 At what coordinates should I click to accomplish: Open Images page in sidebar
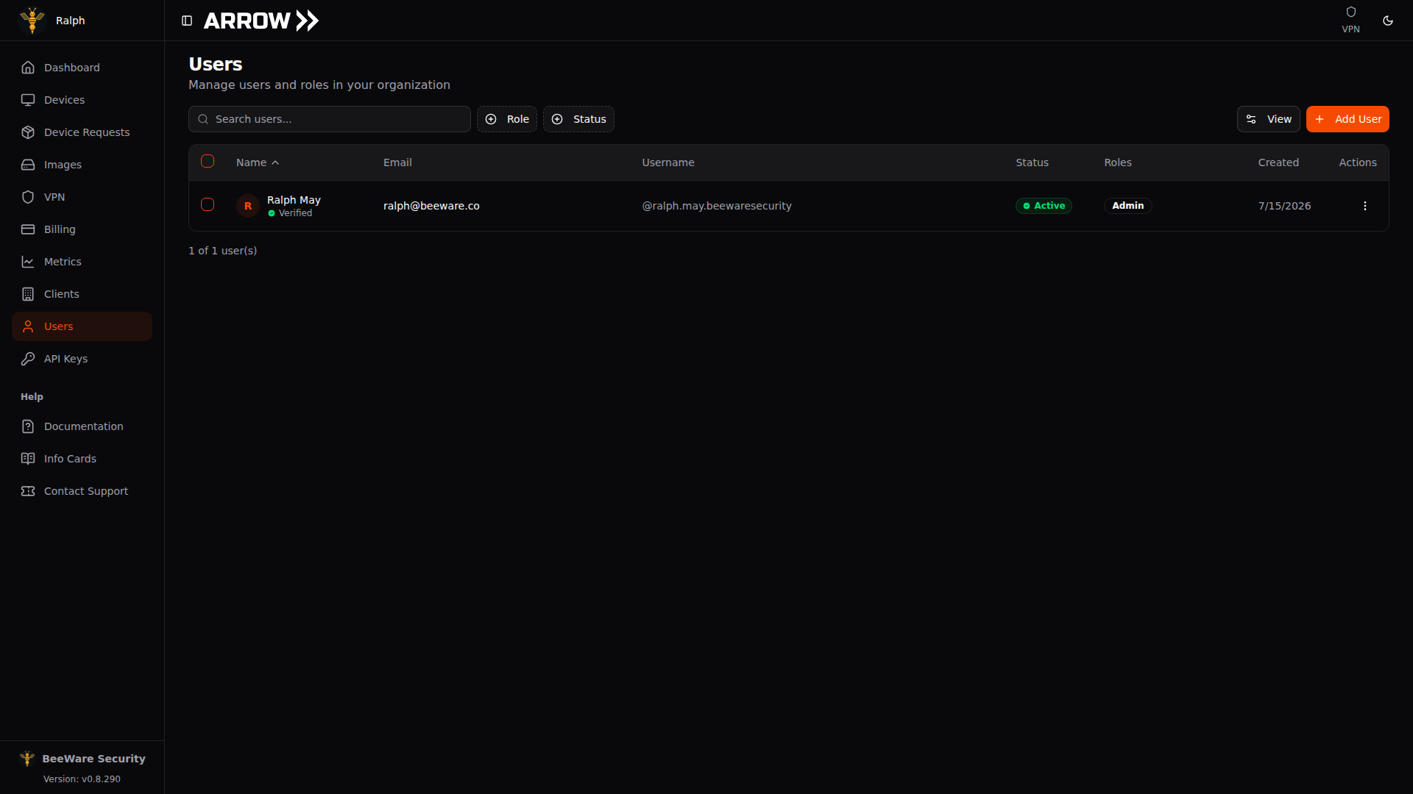(82, 165)
